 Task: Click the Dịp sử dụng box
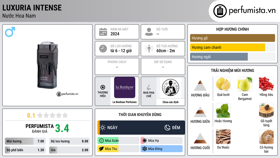click(x=163, y=66)
